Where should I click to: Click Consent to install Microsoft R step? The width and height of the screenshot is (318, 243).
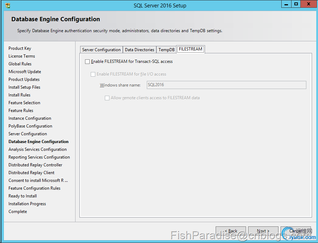point(38,180)
